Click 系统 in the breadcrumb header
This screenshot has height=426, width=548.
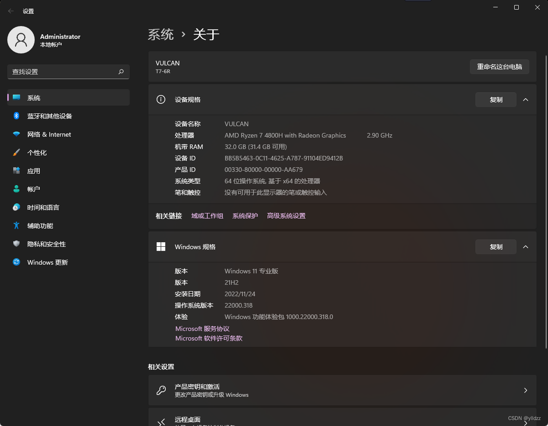161,34
